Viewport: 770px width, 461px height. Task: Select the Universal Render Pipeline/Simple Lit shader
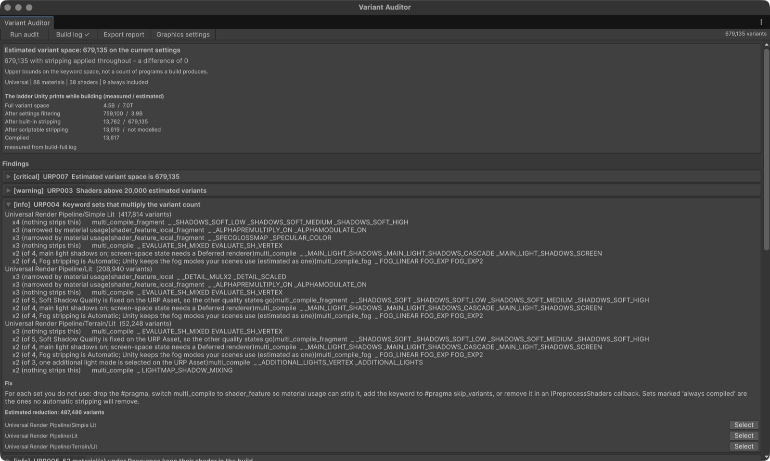point(744,425)
